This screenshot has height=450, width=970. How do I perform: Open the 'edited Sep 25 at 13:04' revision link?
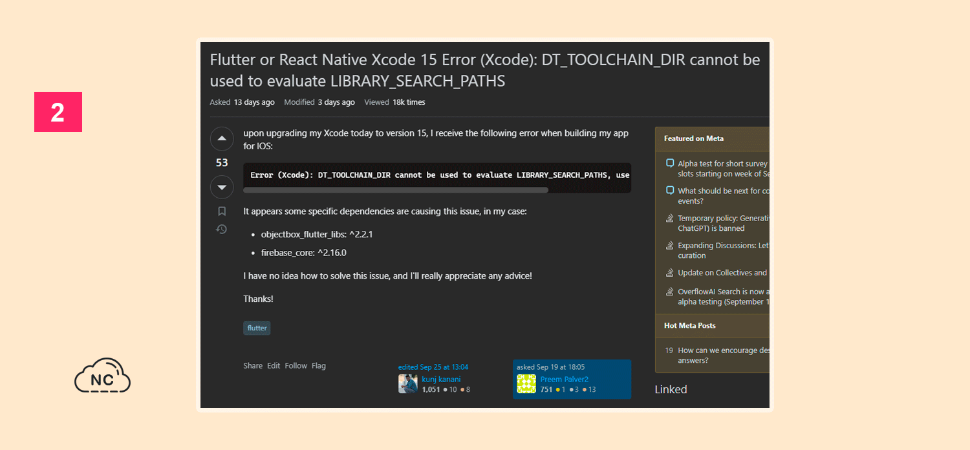433,367
